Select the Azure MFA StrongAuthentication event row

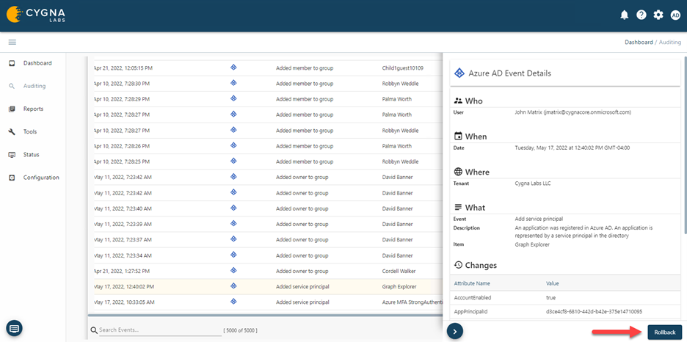(264, 302)
